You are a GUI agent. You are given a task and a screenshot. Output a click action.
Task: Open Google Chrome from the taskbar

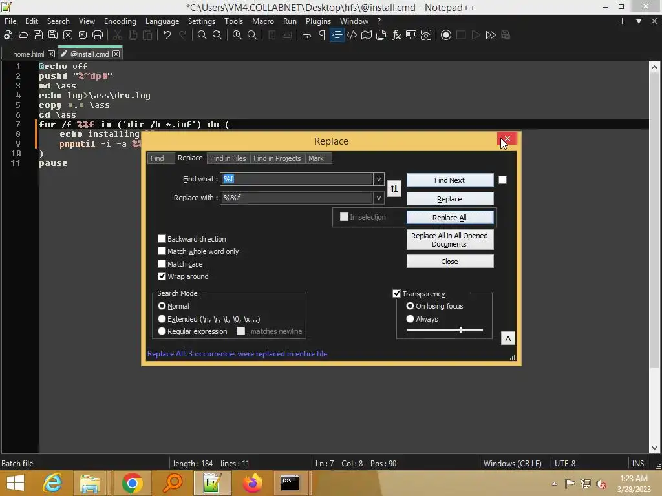pyautogui.click(x=132, y=483)
